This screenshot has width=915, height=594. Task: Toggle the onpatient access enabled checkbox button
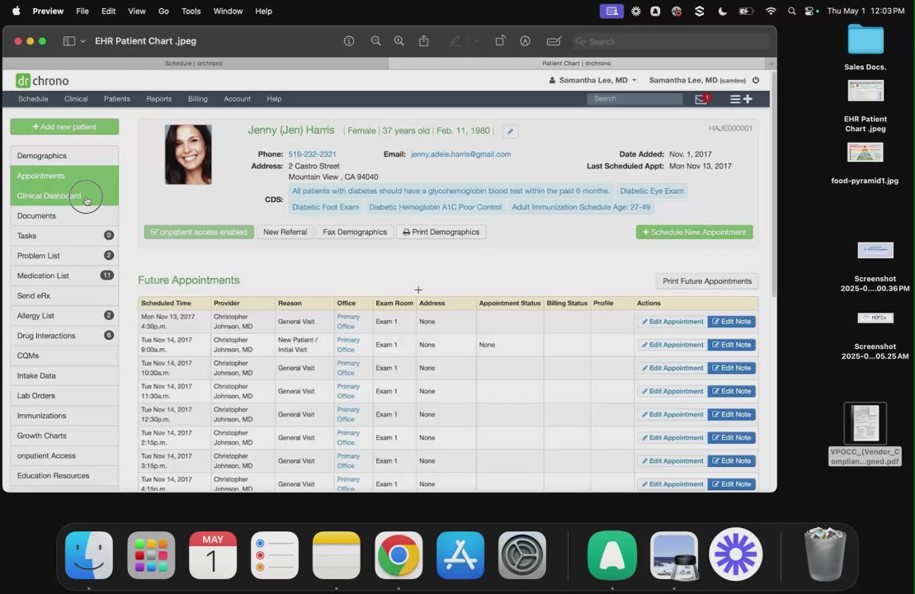199,232
